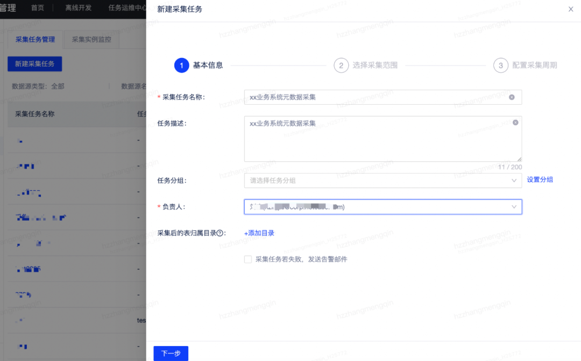Viewport: 581px width, 361px height.
Task: Click step 2 选择采集范围 circle
Action: pyautogui.click(x=341, y=65)
